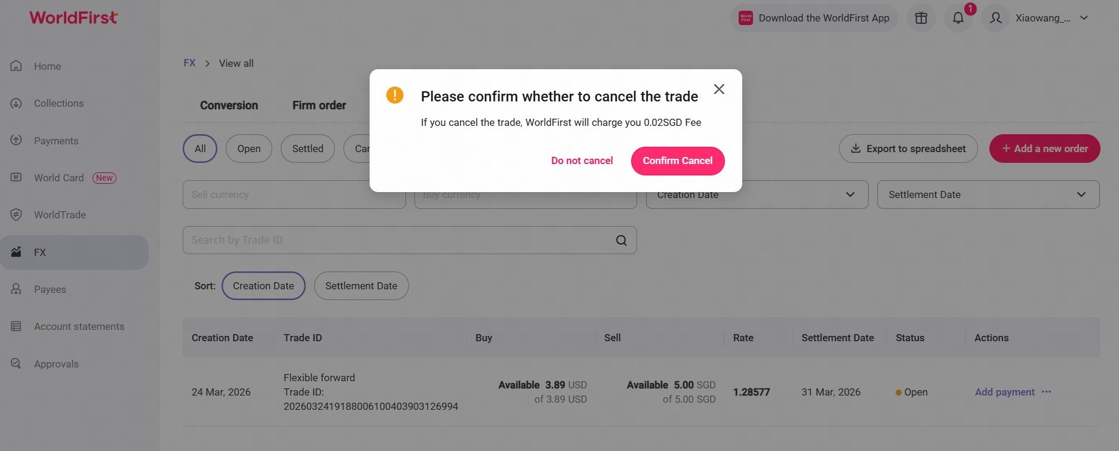Go to Approvals in the sidebar
Screen dimensions: 1119x451
[x=56, y=364]
